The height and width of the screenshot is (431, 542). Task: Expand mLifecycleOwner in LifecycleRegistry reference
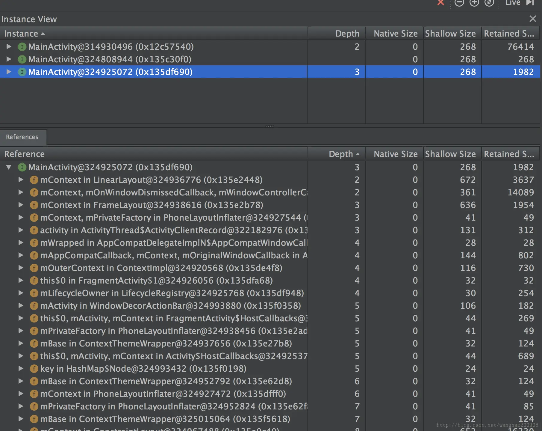click(21, 293)
